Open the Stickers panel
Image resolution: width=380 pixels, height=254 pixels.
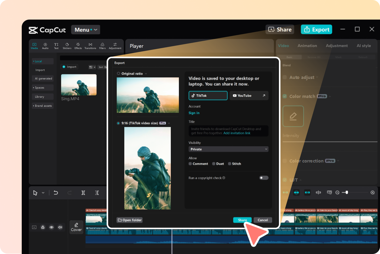pos(67,46)
